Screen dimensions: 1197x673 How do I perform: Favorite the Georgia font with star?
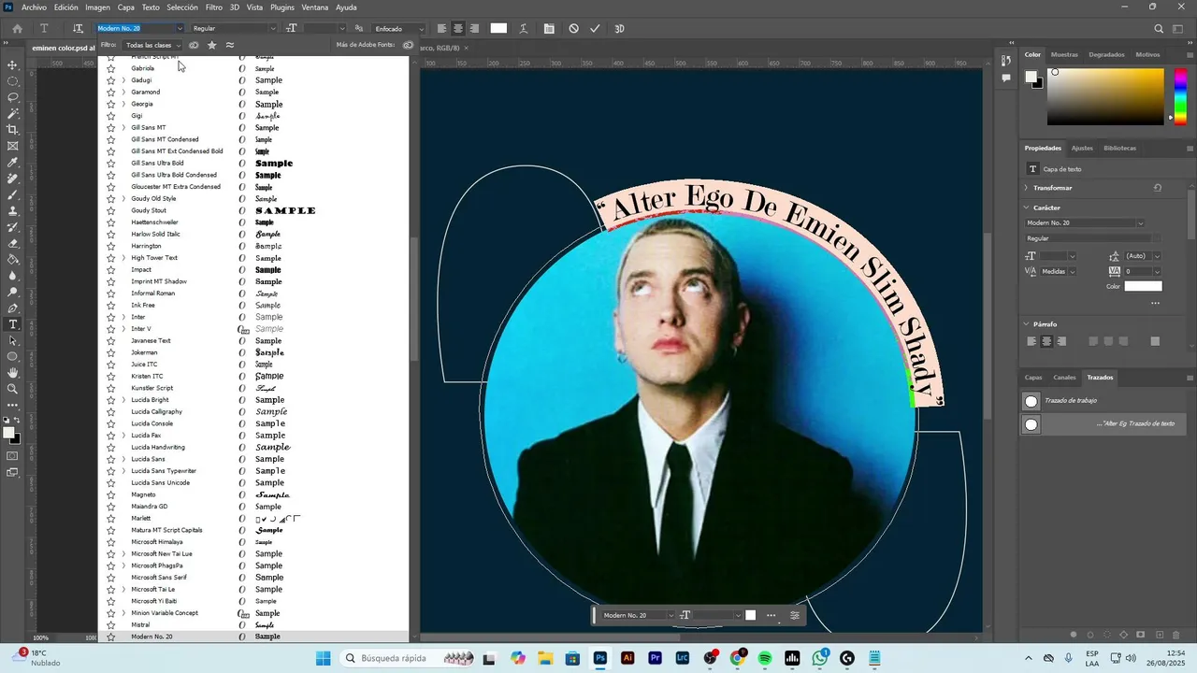tap(111, 104)
